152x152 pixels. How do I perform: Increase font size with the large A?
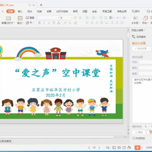coord(75,18)
